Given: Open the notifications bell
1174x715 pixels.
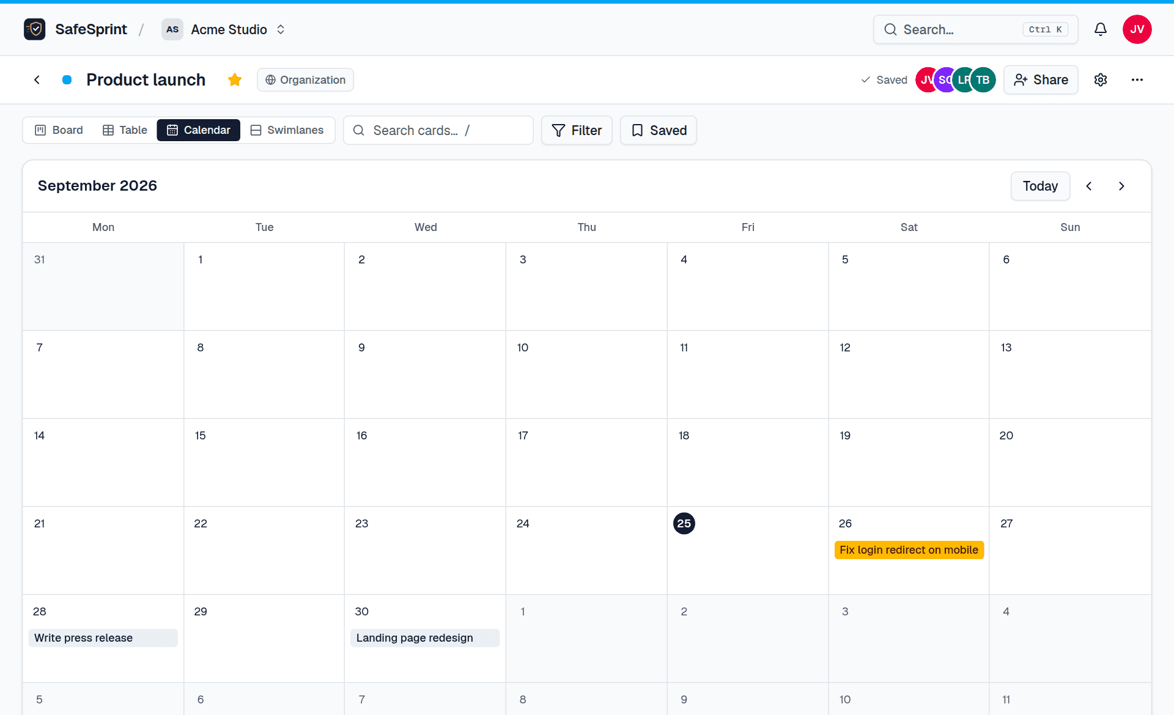Looking at the screenshot, I should (1101, 29).
